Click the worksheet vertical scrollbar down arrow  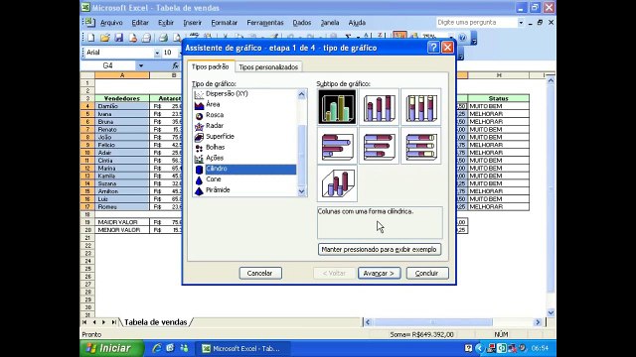coord(551,312)
